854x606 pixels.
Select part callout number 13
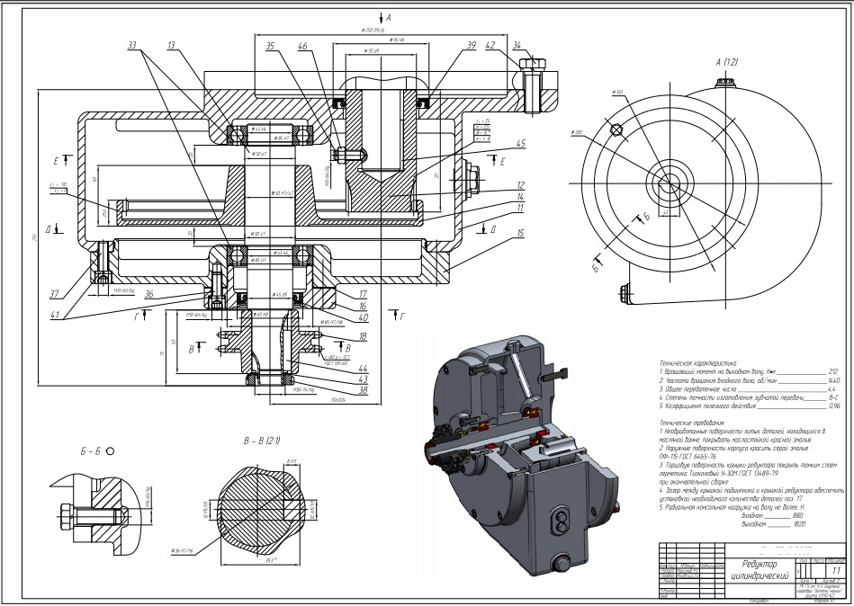coord(170,43)
